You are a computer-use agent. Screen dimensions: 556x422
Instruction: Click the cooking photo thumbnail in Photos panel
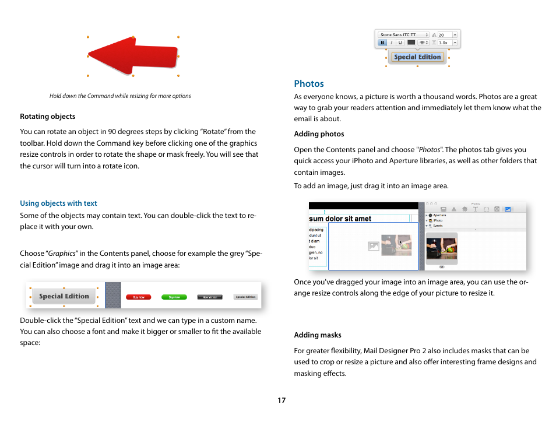(x=442, y=248)
